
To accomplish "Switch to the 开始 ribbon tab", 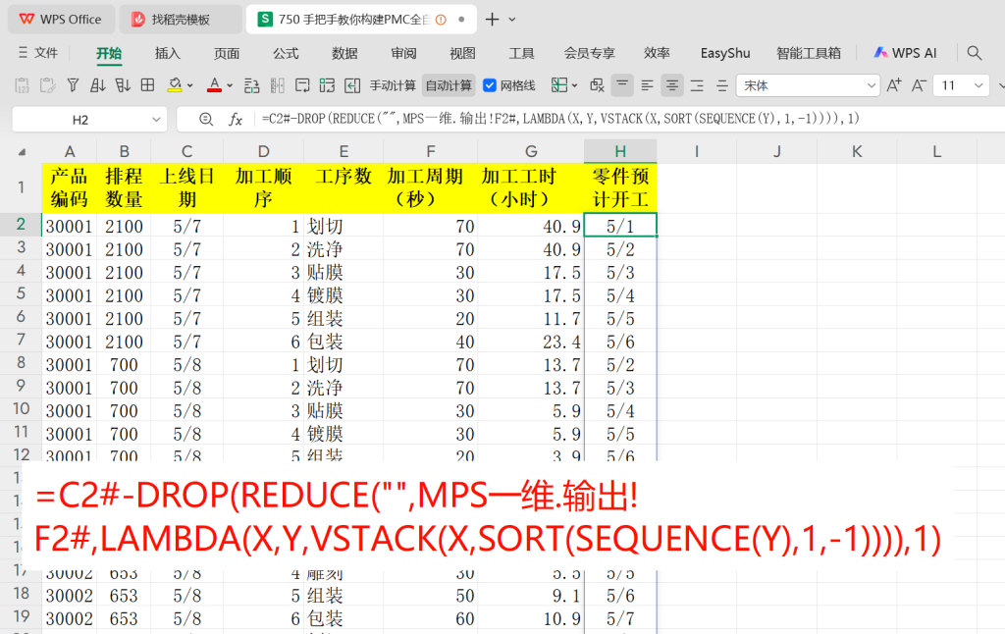I will pyautogui.click(x=109, y=53).
